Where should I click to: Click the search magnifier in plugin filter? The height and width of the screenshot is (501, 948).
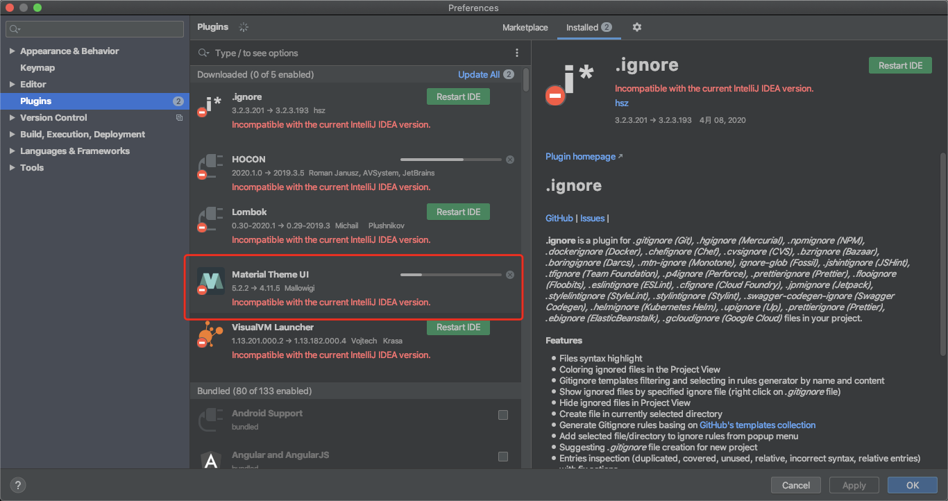point(204,53)
